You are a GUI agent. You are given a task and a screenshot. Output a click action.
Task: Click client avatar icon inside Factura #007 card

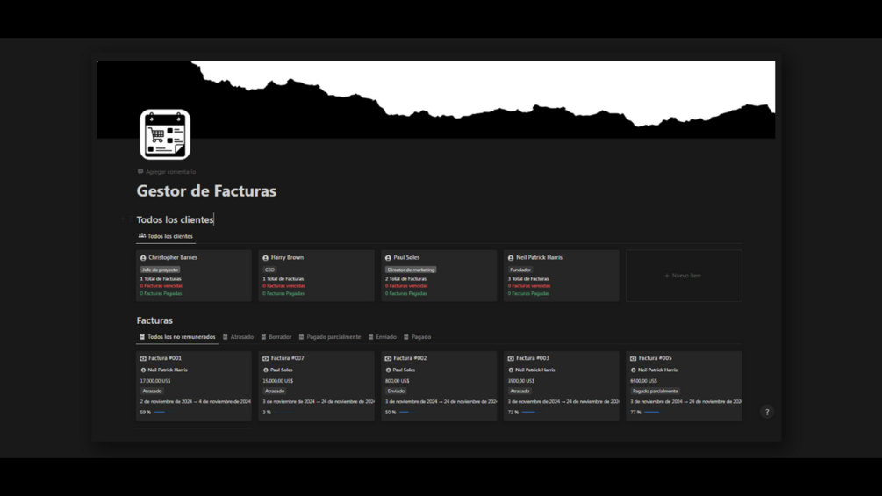pyautogui.click(x=266, y=370)
